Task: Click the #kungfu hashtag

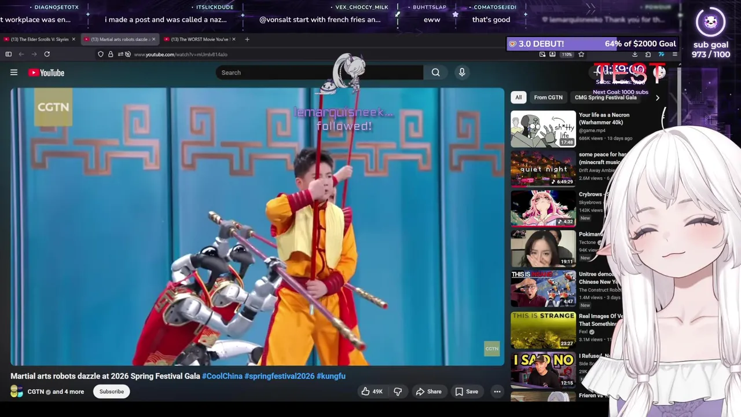Action: 331,376
